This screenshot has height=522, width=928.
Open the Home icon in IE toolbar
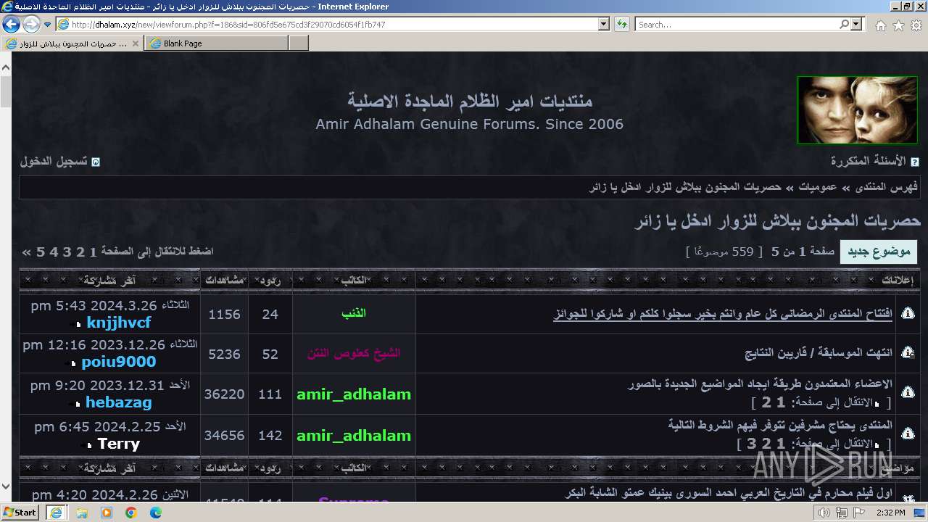pos(880,25)
